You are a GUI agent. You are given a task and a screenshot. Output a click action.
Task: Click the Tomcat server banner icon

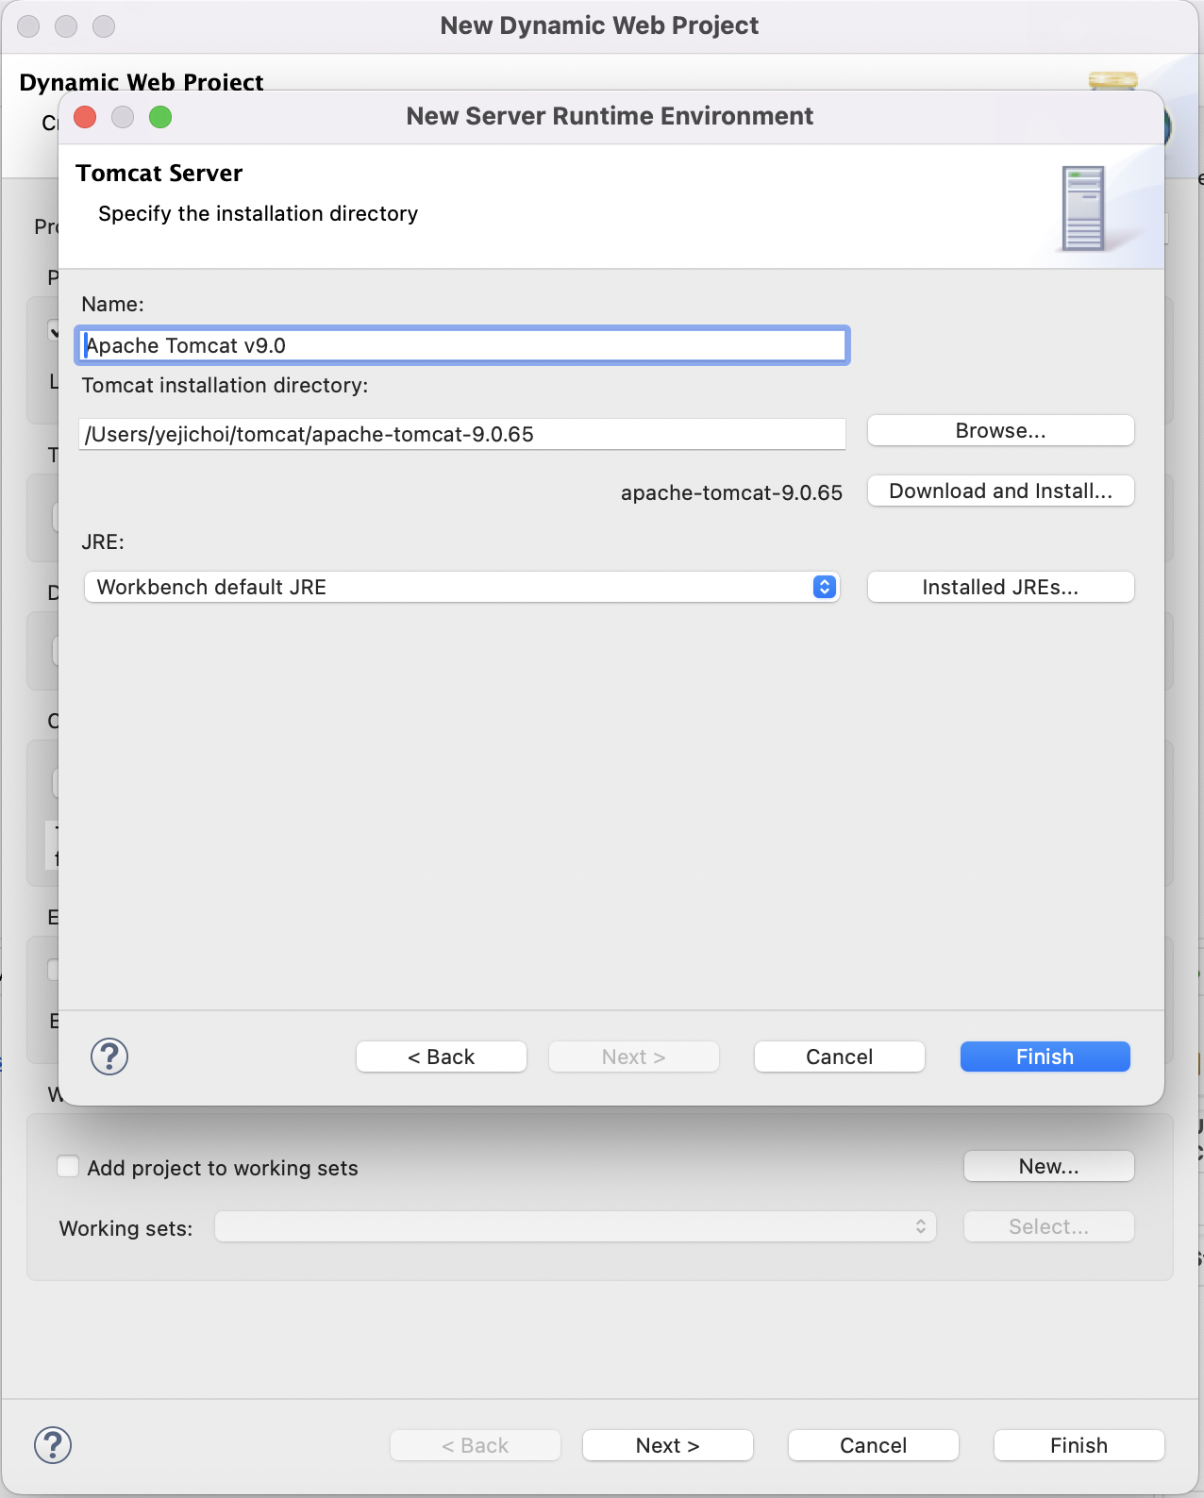coord(1083,208)
